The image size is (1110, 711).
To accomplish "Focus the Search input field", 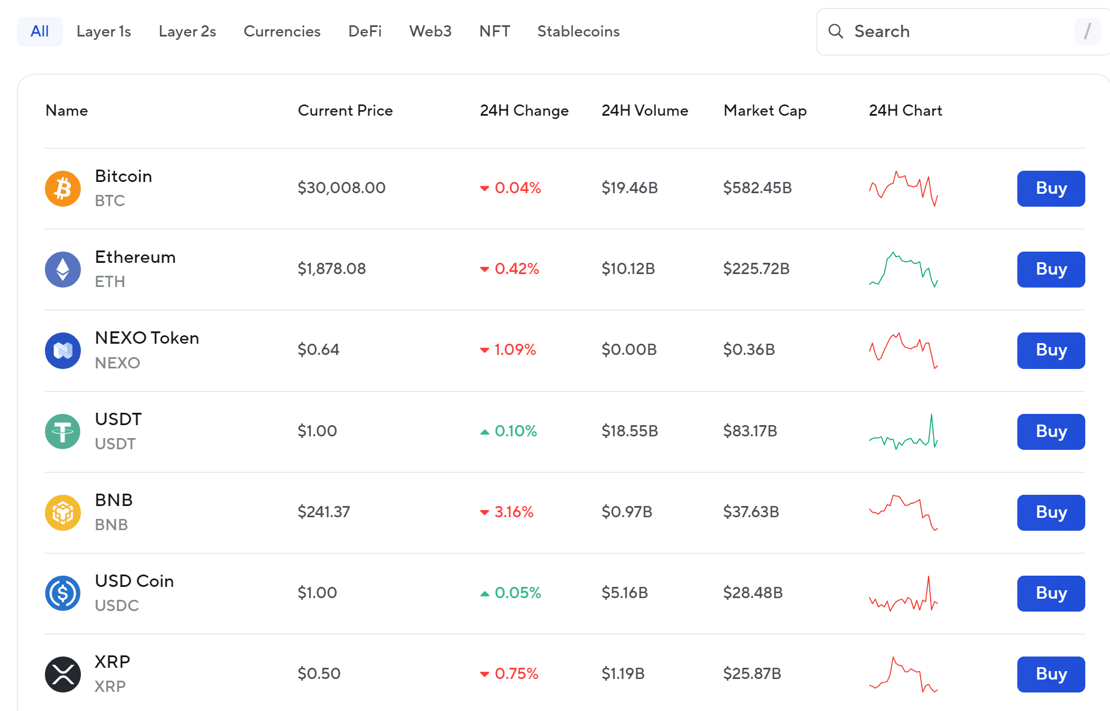I will click(x=963, y=31).
